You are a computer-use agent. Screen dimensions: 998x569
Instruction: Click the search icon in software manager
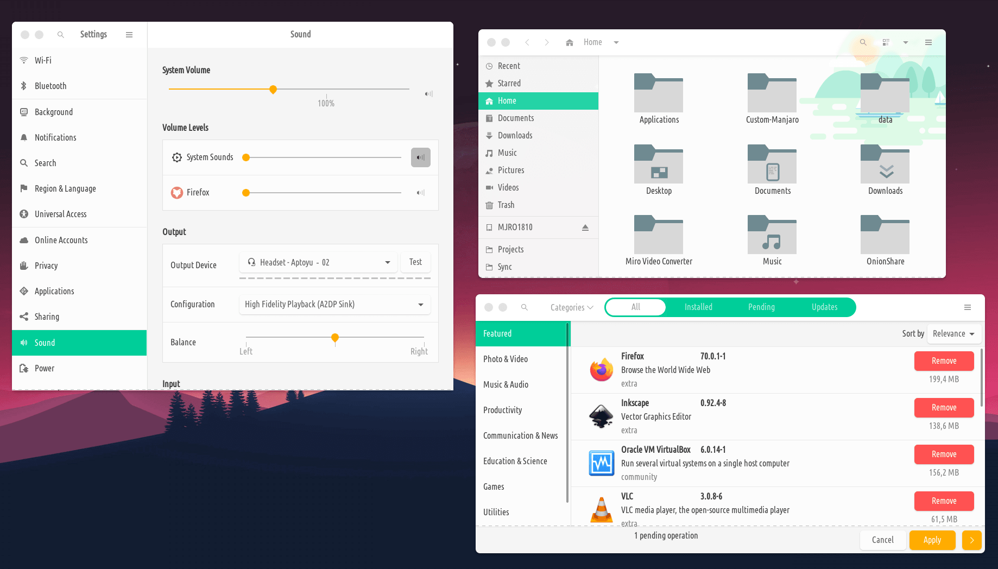click(x=525, y=307)
